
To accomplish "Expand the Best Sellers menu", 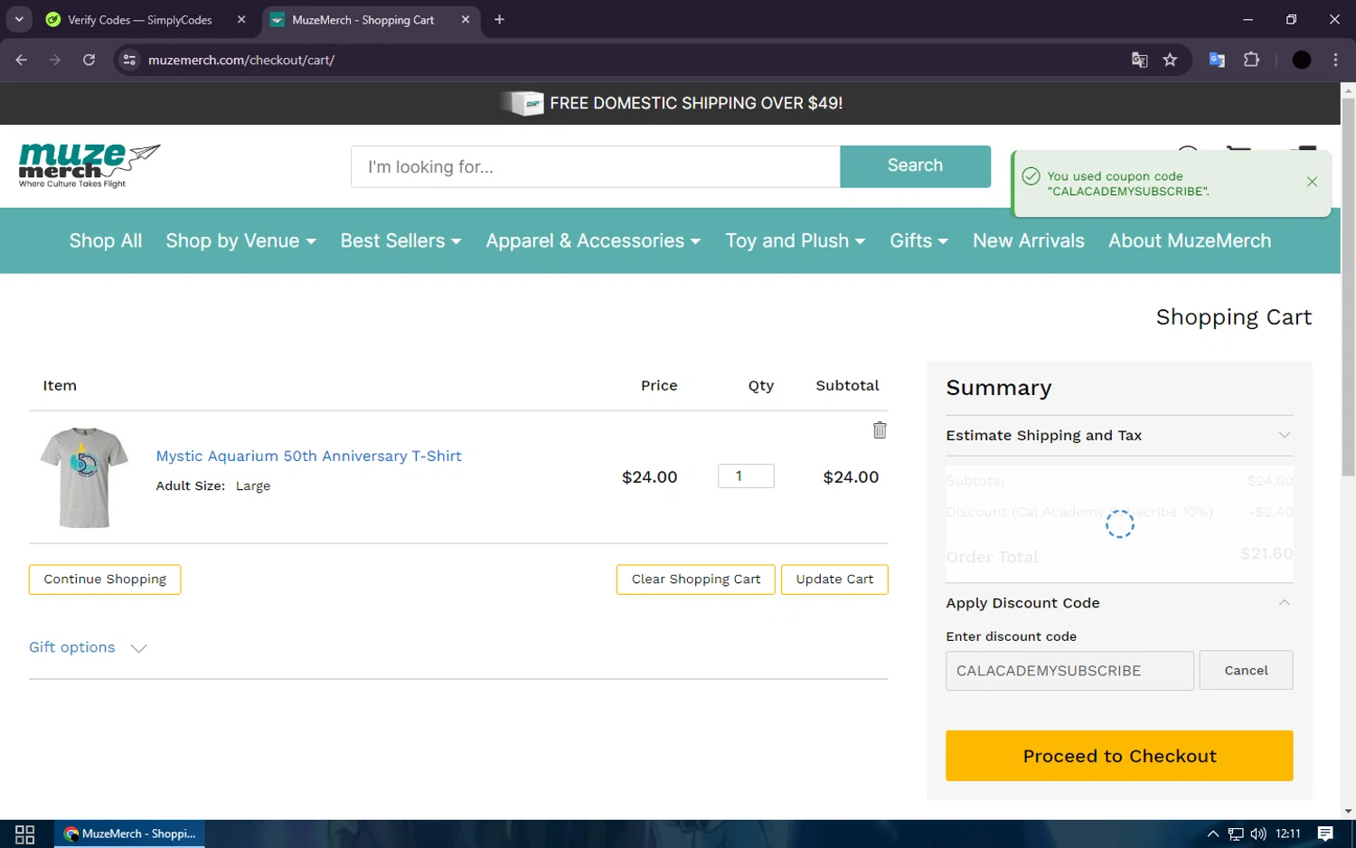I will [400, 240].
